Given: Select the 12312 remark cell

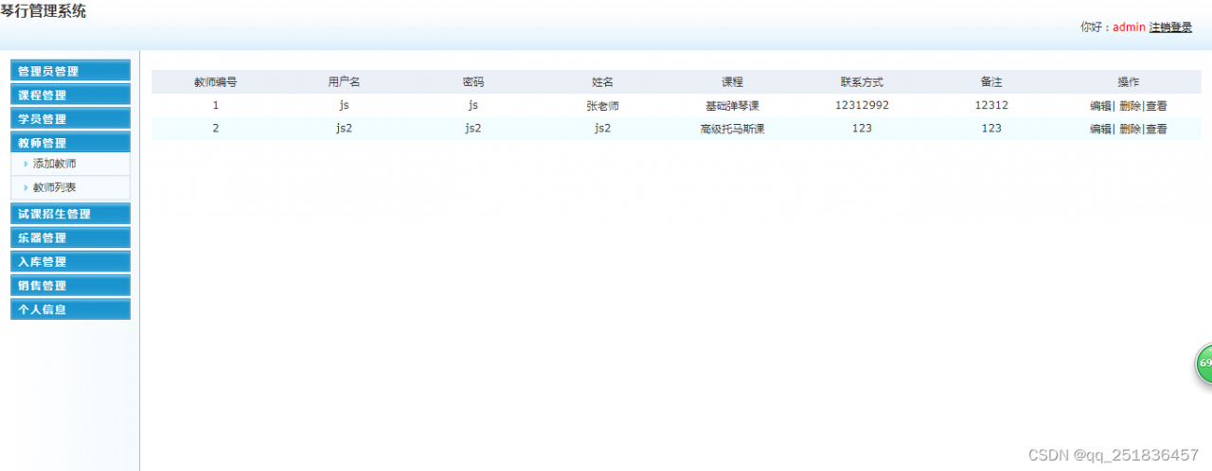Looking at the screenshot, I should (x=991, y=105).
